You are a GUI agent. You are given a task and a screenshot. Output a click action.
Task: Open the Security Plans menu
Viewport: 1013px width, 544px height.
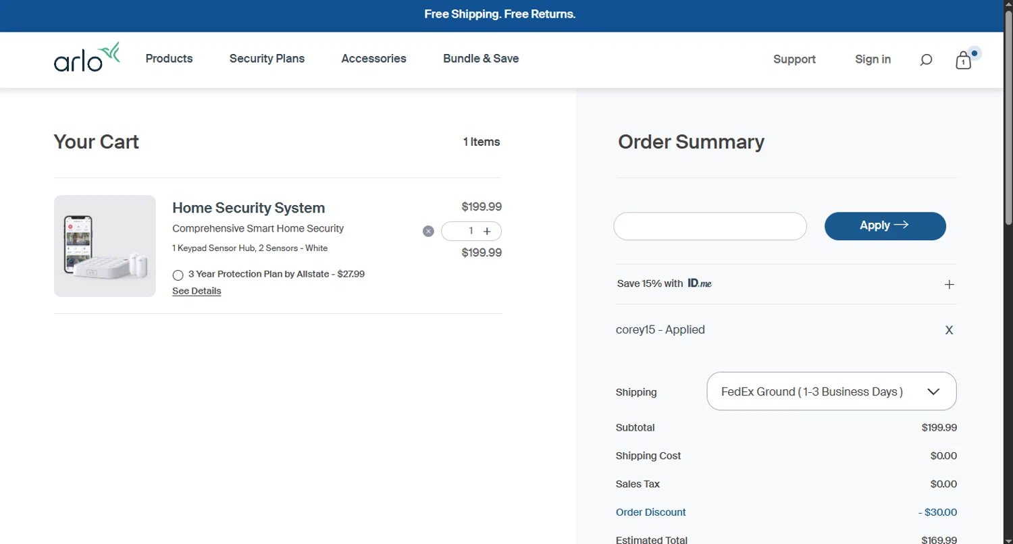click(267, 59)
